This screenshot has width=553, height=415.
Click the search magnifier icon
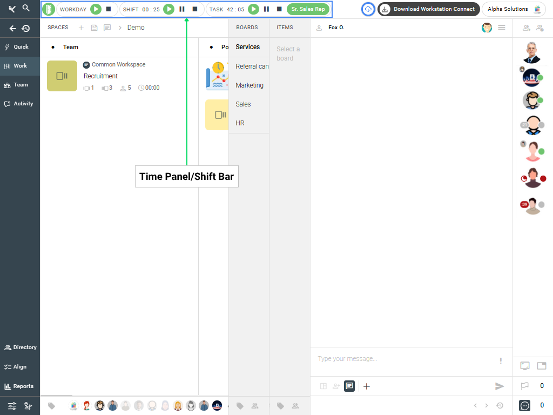pyautogui.click(x=26, y=8)
